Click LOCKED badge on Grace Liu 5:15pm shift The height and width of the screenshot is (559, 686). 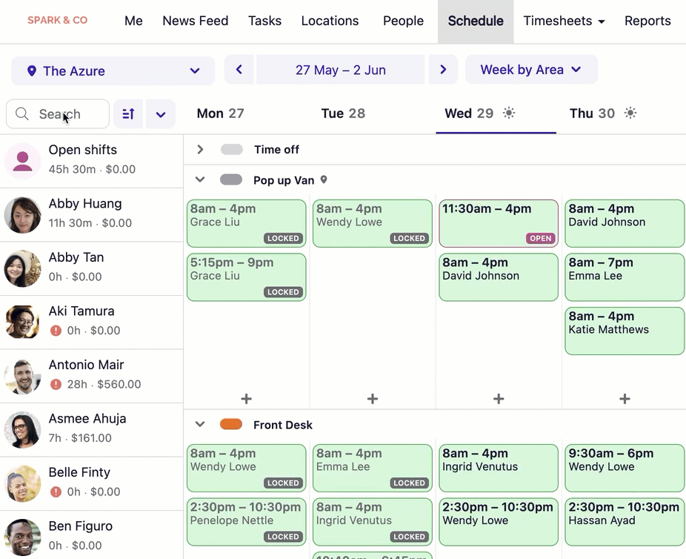(x=283, y=292)
